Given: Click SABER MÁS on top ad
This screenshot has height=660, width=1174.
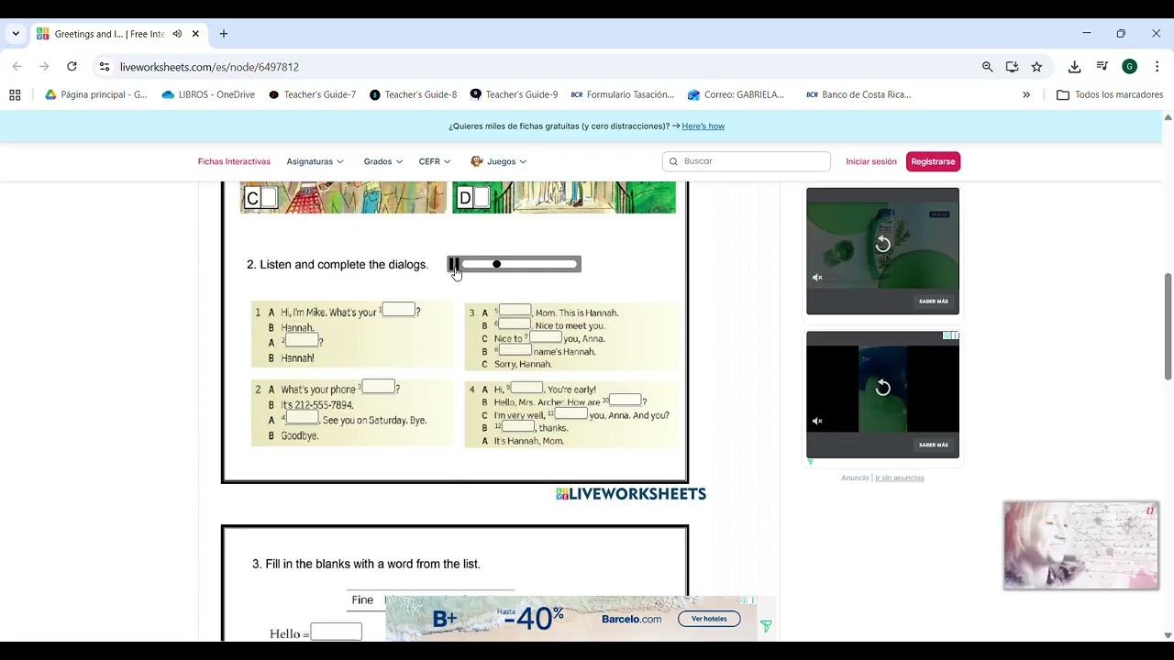Looking at the screenshot, I should [934, 301].
